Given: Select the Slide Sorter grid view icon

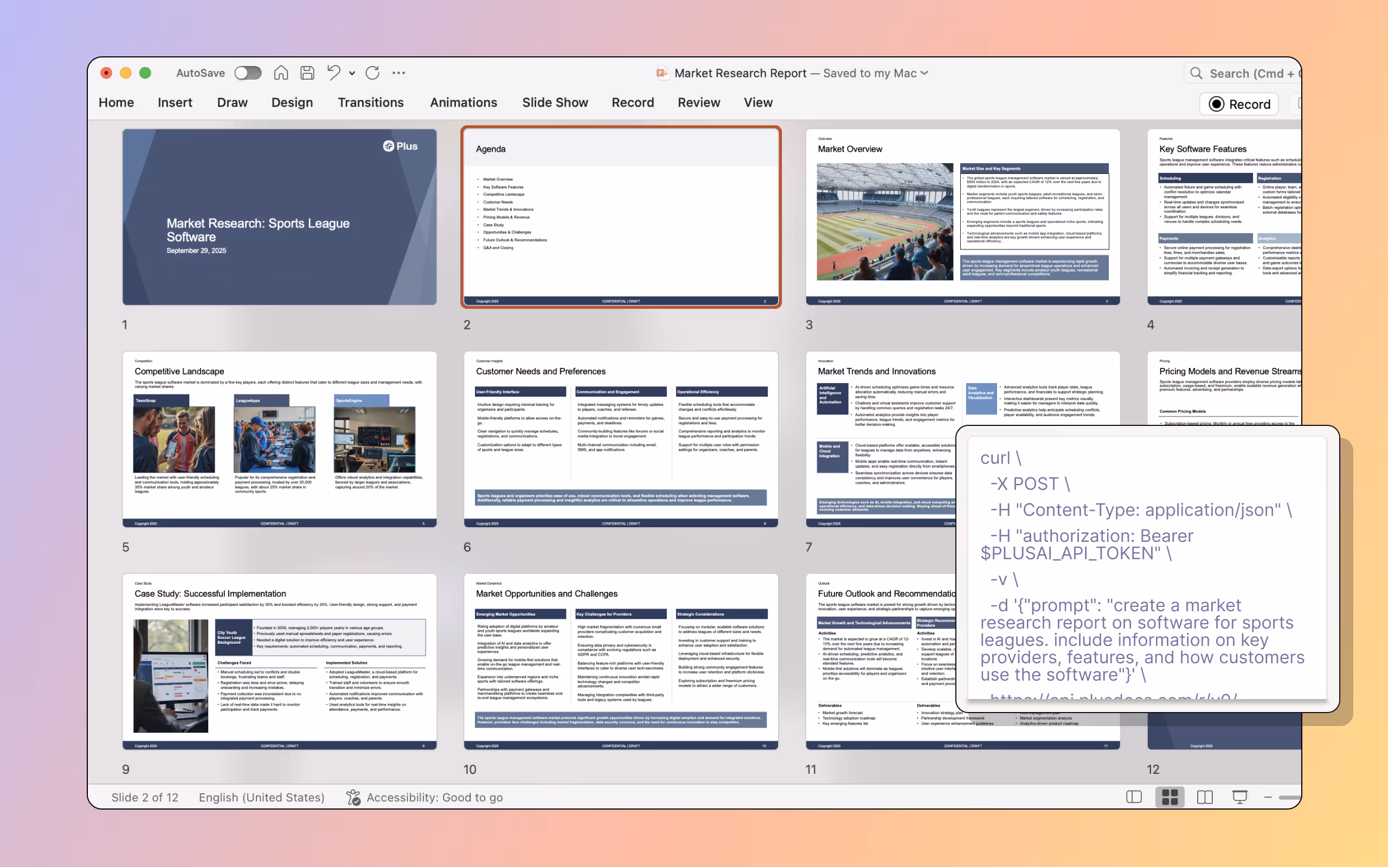Looking at the screenshot, I should pyautogui.click(x=1169, y=797).
